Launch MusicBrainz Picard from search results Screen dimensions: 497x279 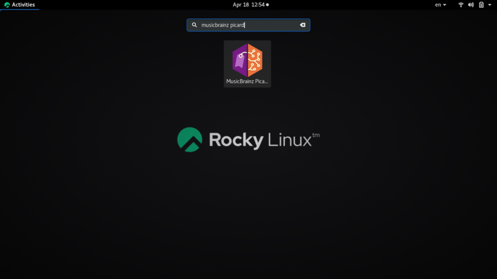[247, 63]
